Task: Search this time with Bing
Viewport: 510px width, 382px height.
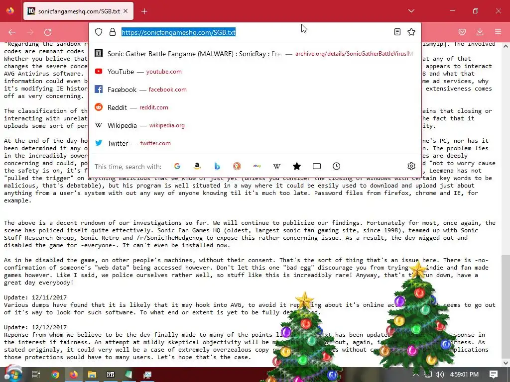Action: (217, 166)
